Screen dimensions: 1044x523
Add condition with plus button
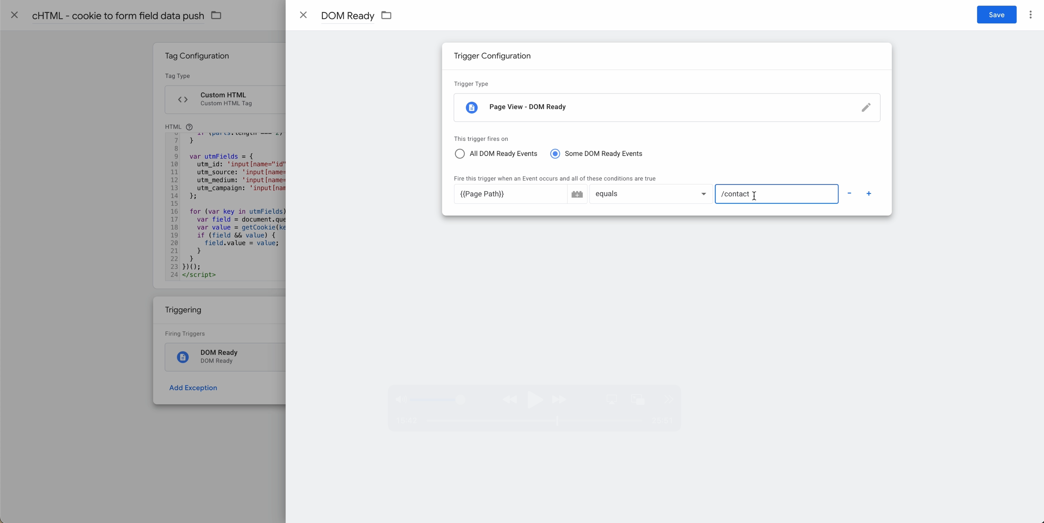[869, 193]
